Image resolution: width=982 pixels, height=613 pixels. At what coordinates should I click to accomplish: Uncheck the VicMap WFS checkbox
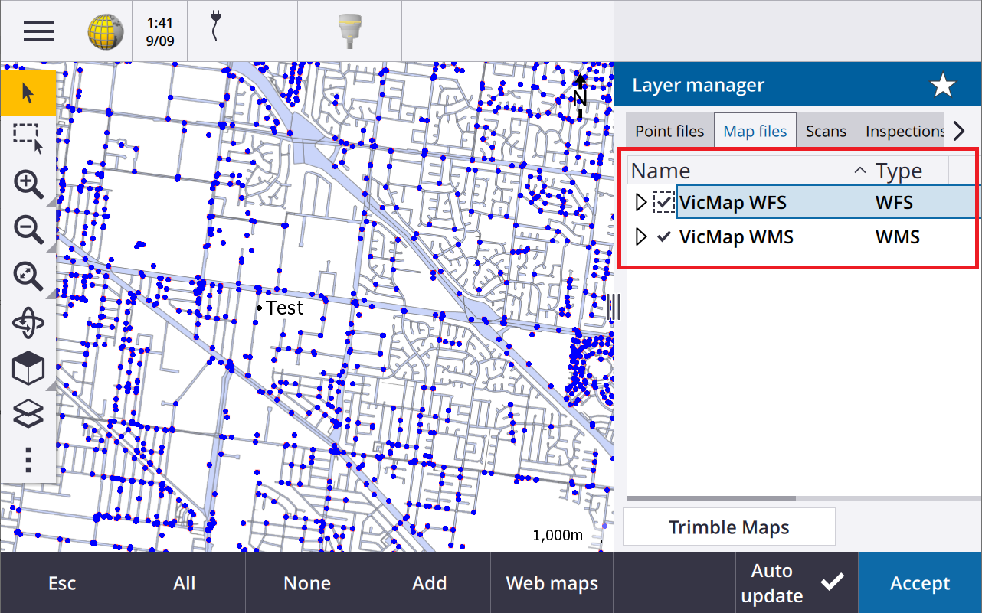point(663,203)
